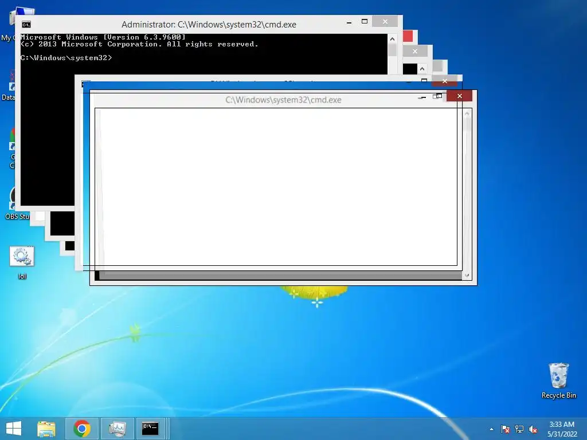Minimize the Administrator cmd.exe window
Image resolution: width=587 pixels, height=440 pixels.
click(349, 22)
